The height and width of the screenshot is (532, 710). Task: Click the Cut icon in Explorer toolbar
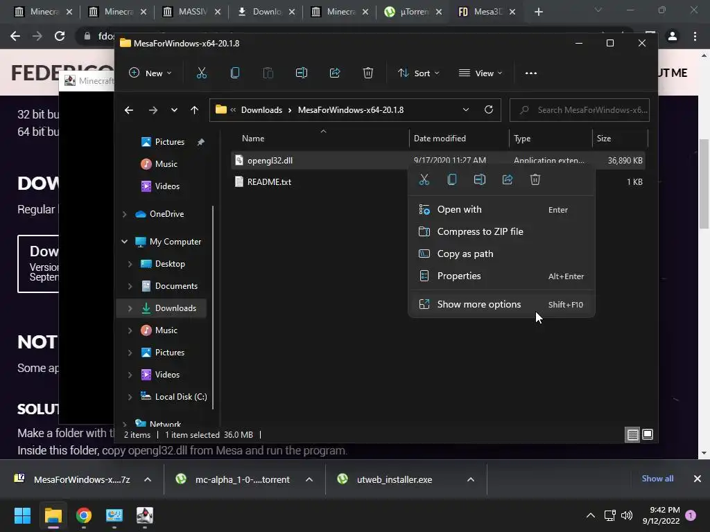click(x=202, y=73)
